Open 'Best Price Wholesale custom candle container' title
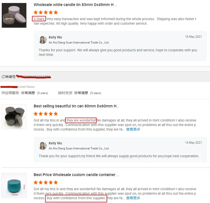 (x=76, y=175)
